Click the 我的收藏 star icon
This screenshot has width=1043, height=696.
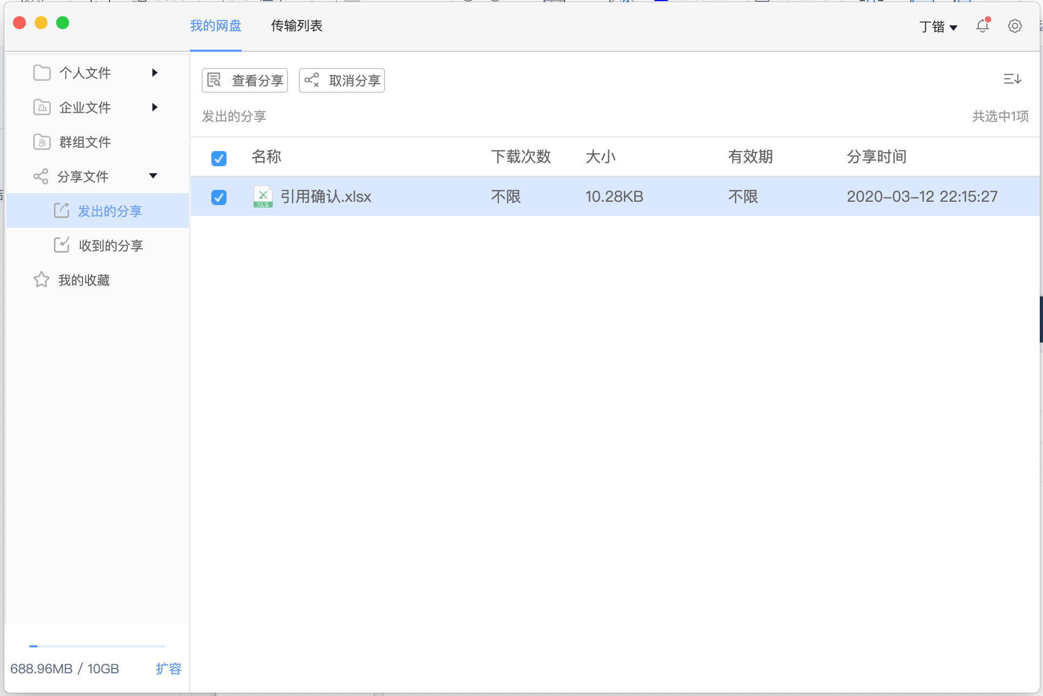42,279
